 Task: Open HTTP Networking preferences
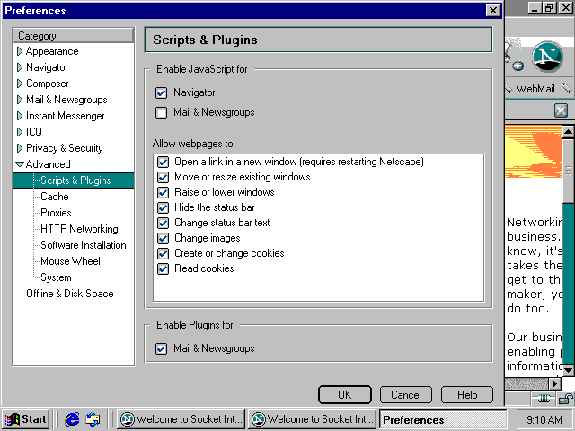pos(79,229)
